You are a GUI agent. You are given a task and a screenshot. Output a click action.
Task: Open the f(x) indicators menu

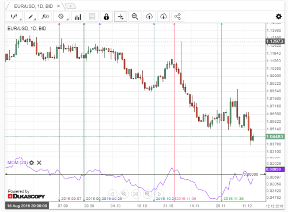46,17
